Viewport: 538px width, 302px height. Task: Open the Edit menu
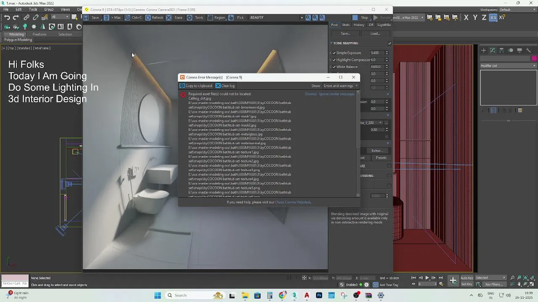coord(18,9)
